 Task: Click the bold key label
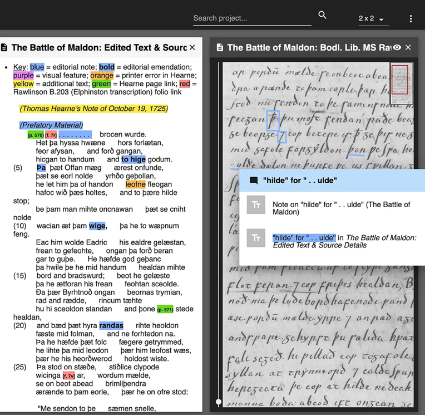(x=107, y=67)
